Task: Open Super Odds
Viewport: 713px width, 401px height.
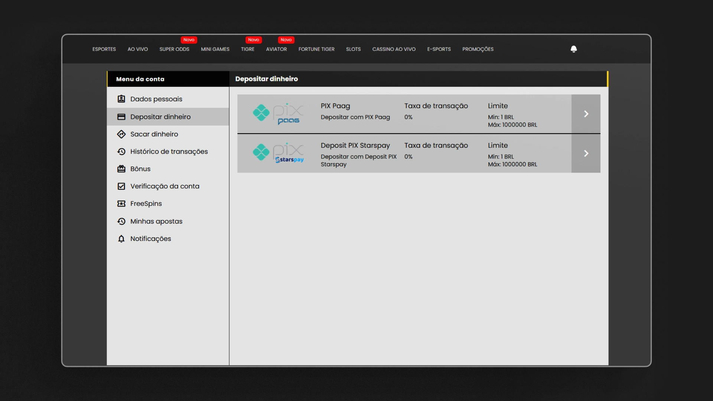Action: [175, 49]
